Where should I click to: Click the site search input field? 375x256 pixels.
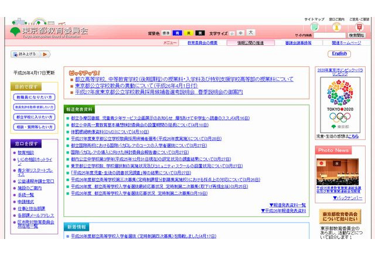point(329,36)
